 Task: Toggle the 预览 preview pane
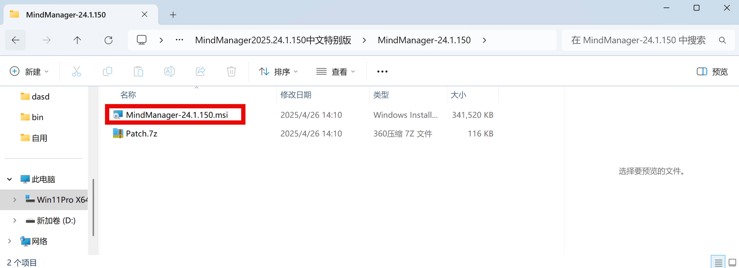712,72
